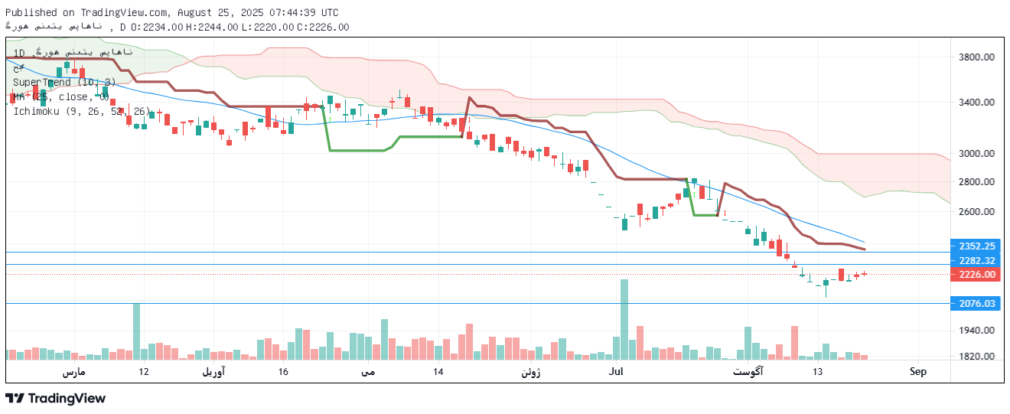Select the 2282.32 horizontal line price label
The height and width of the screenshot is (414, 1010).
(977, 261)
